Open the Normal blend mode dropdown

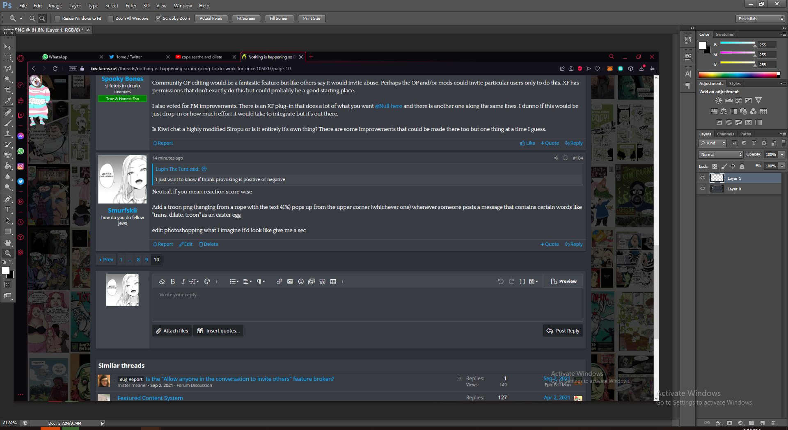point(721,155)
